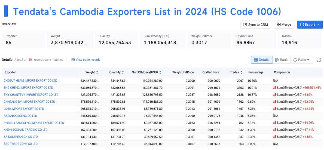Select the 96.8867 QtyUnitPrice overview value
The height and width of the screenshot is (150, 324).
point(246,43)
